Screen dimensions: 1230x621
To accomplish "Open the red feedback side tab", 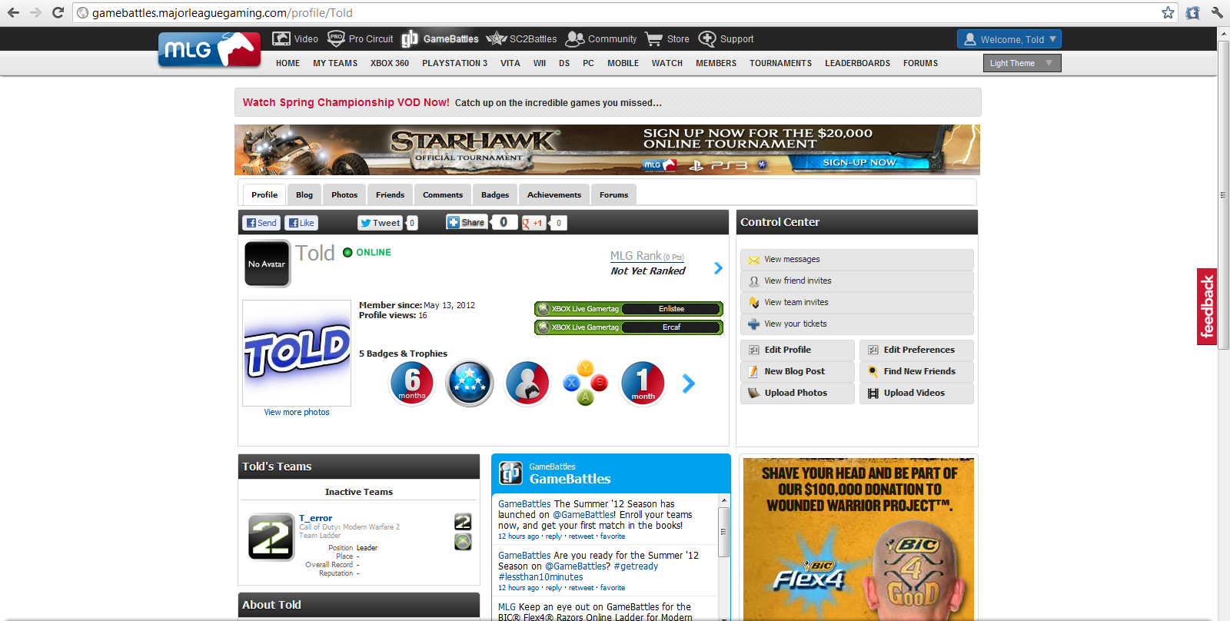I will [1207, 307].
